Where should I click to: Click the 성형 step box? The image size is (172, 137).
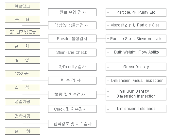23,60
